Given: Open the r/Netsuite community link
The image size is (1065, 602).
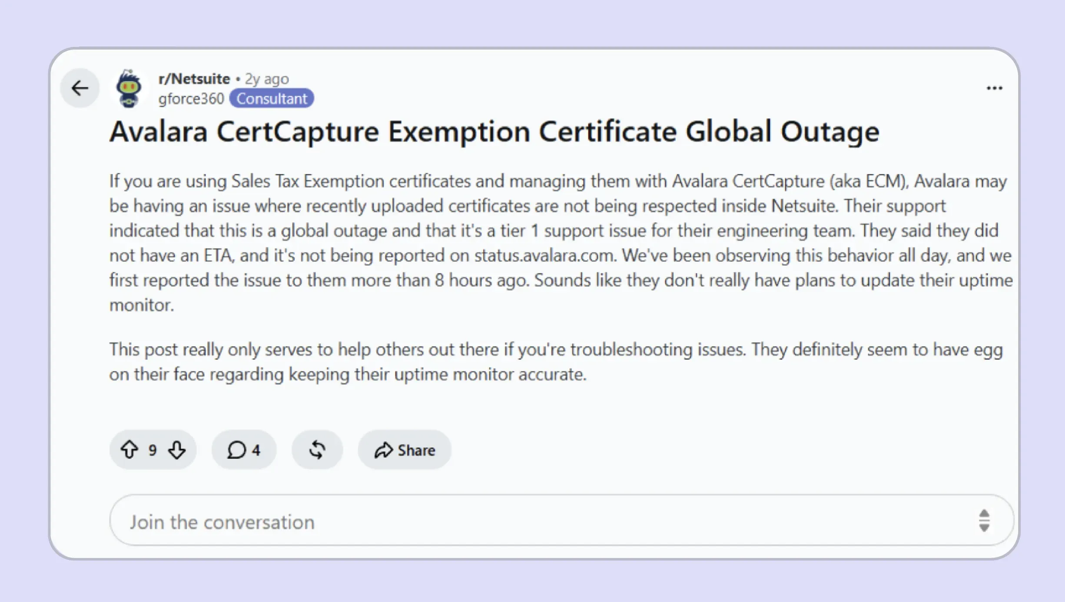Looking at the screenshot, I should click(194, 79).
